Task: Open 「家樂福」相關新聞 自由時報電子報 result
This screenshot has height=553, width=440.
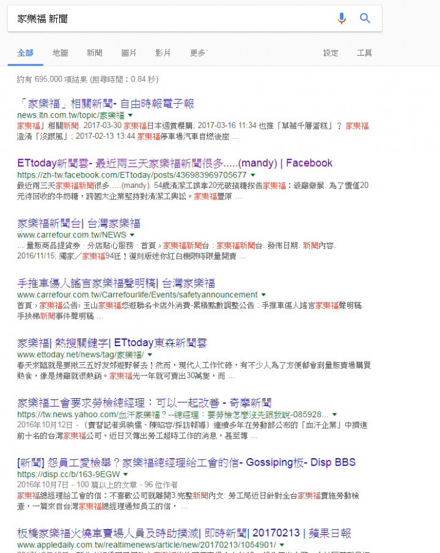Action: (x=106, y=104)
